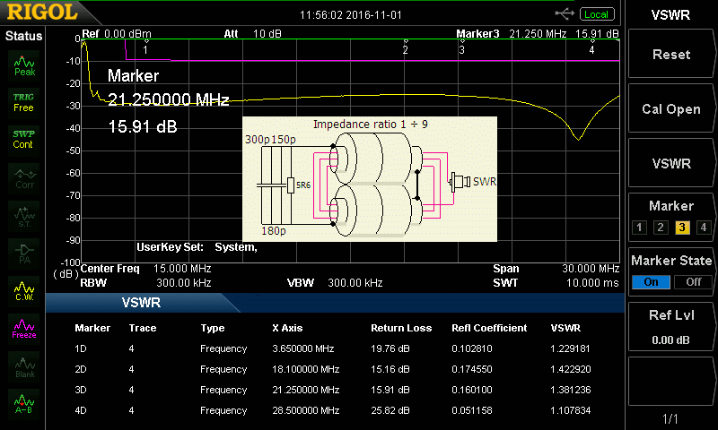Click the USB connection icon

pyautogui.click(x=565, y=14)
